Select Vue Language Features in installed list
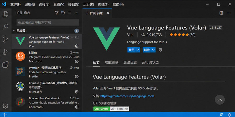The image size is (235, 117). pyautogui.click(x=47, y=42)
